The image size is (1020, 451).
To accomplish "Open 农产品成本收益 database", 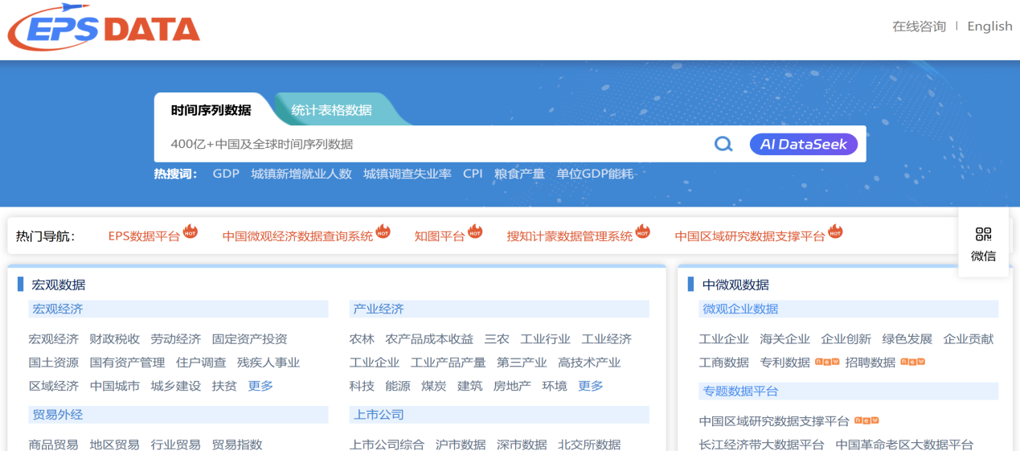I will pyautogui.click(x=429, y=339).
